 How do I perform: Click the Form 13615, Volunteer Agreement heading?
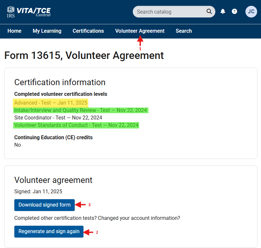[84, 55]
